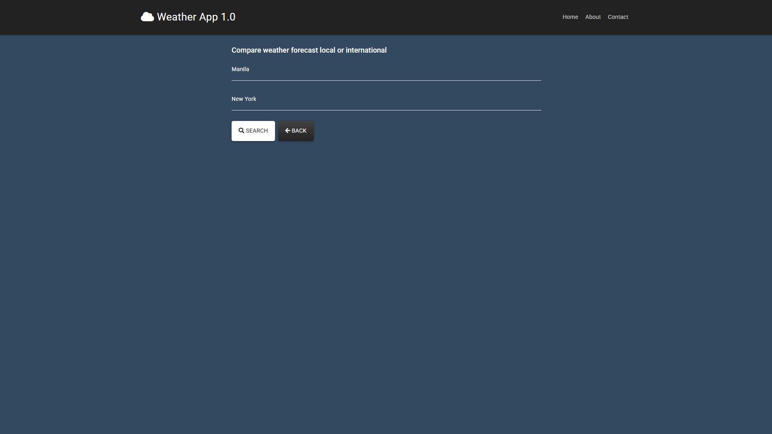This screenshot has width=772, height=434.
Task: Click the word 'Manila' in first field
Action: (240, 69)
